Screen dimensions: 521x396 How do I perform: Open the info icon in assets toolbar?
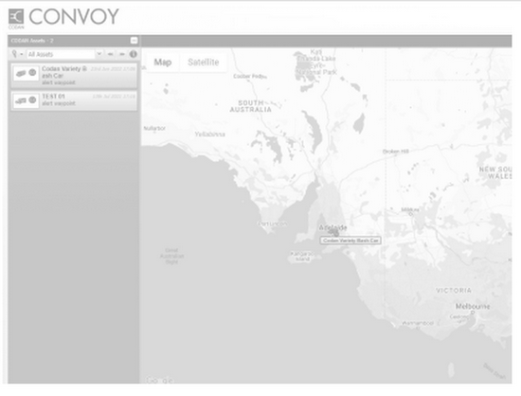[x=134, y=54]
